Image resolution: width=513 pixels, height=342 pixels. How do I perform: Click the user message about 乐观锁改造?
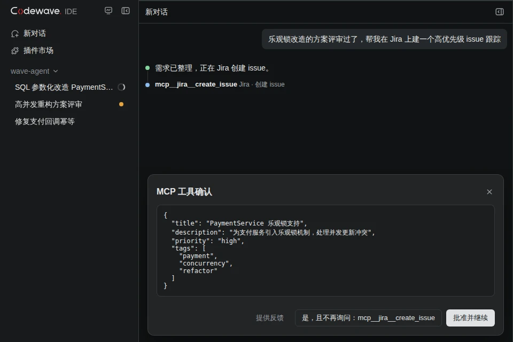384,39
